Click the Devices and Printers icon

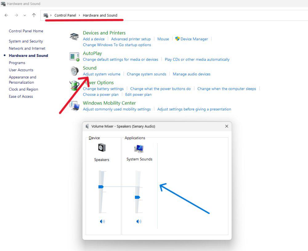click(74, 37)
